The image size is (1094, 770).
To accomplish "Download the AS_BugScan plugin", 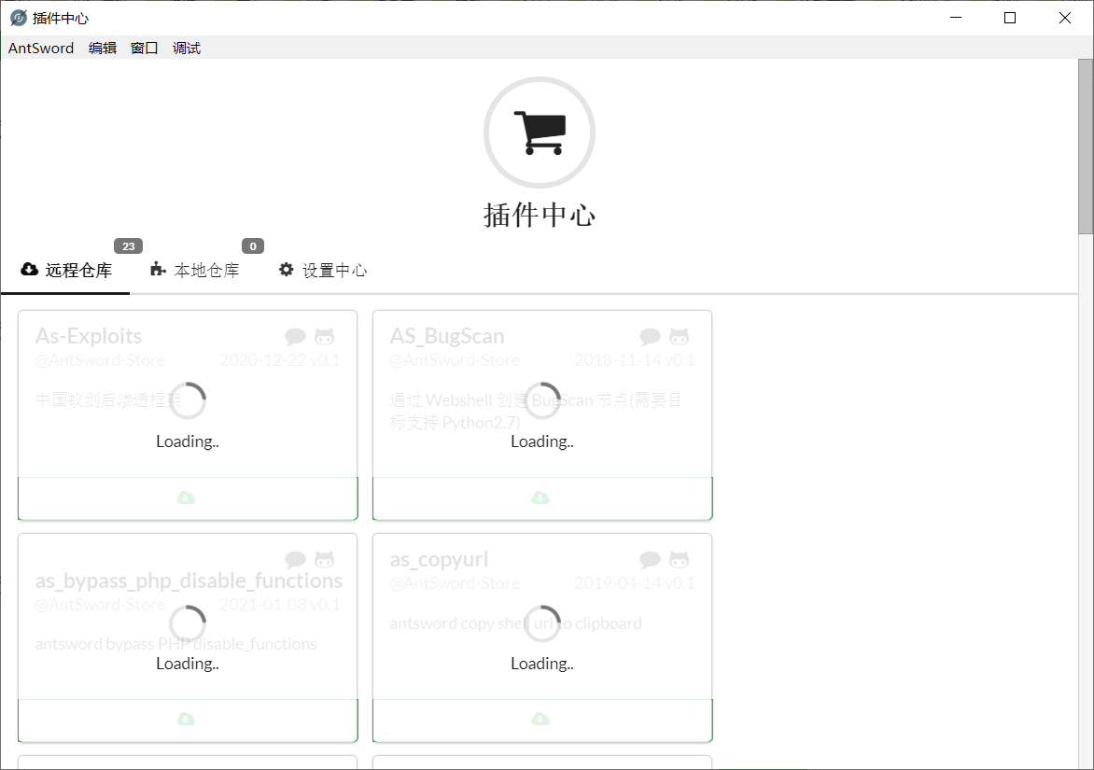I will pos(541,497).
